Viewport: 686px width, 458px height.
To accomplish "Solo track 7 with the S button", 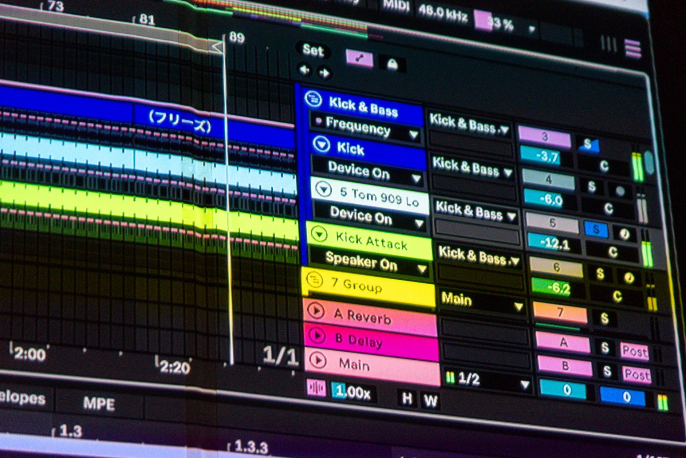I will point(604,318).
